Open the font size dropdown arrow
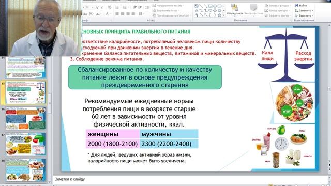This screenshot has height=186, width=331. pos(93,7)
